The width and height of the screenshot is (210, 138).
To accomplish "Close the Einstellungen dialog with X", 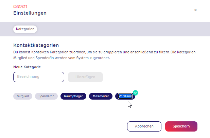I will (x=195, y=10).
